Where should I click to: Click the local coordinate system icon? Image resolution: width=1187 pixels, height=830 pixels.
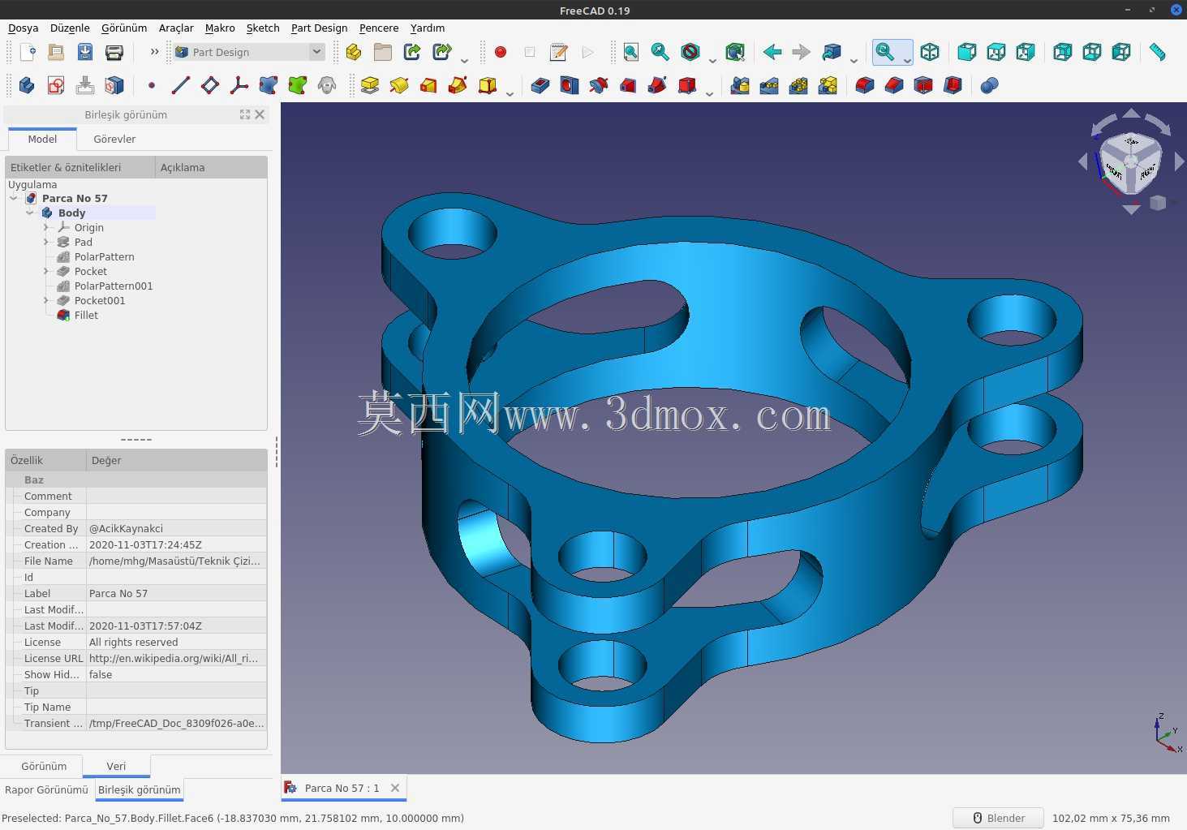click(x=239, y=85)
